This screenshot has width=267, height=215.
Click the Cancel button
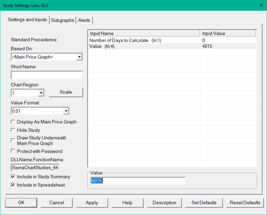(x=57, y=203)
